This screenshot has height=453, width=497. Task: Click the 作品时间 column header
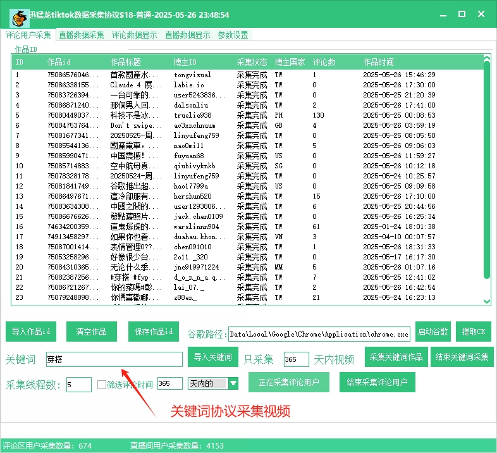379,62
